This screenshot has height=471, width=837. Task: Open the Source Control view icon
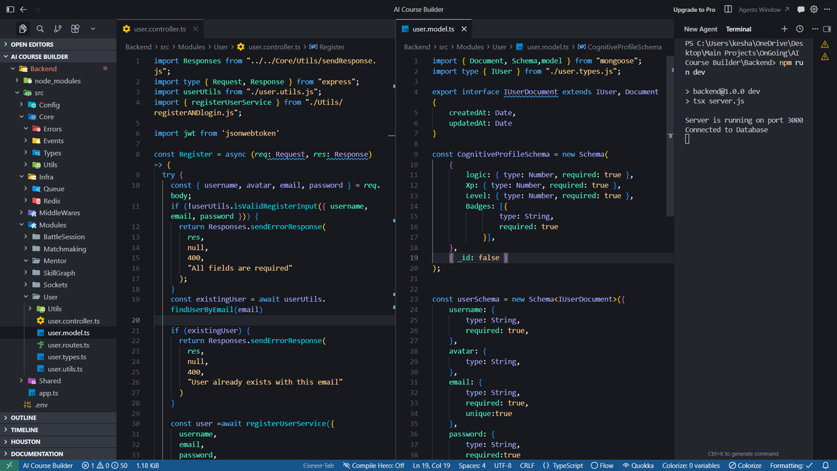(57, 29)
